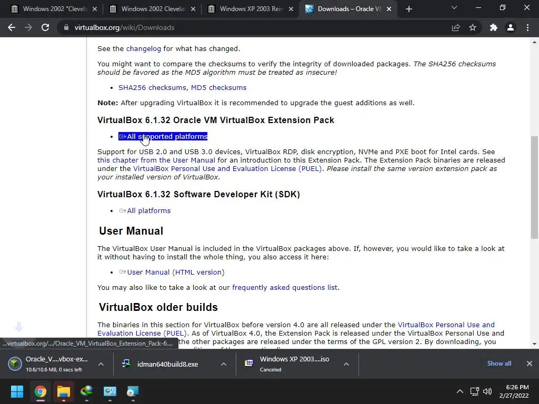Screen dimensions: 539x404
Task: Open this chapter from the User Manual link
Action: point(156,160)
